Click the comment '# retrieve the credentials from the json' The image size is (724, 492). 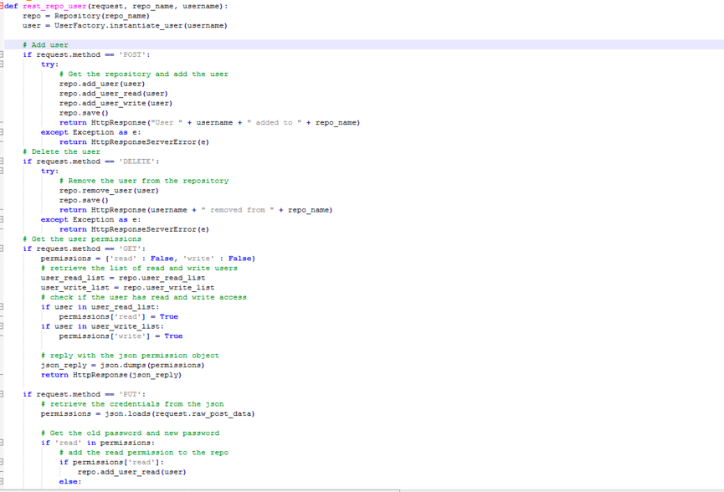(132, 403)
